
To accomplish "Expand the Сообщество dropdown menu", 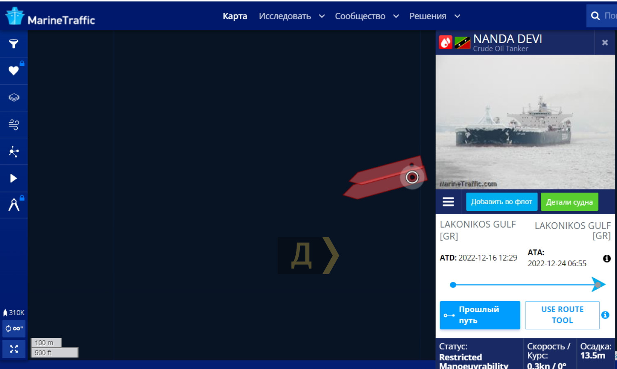I will tap(366, 16).
